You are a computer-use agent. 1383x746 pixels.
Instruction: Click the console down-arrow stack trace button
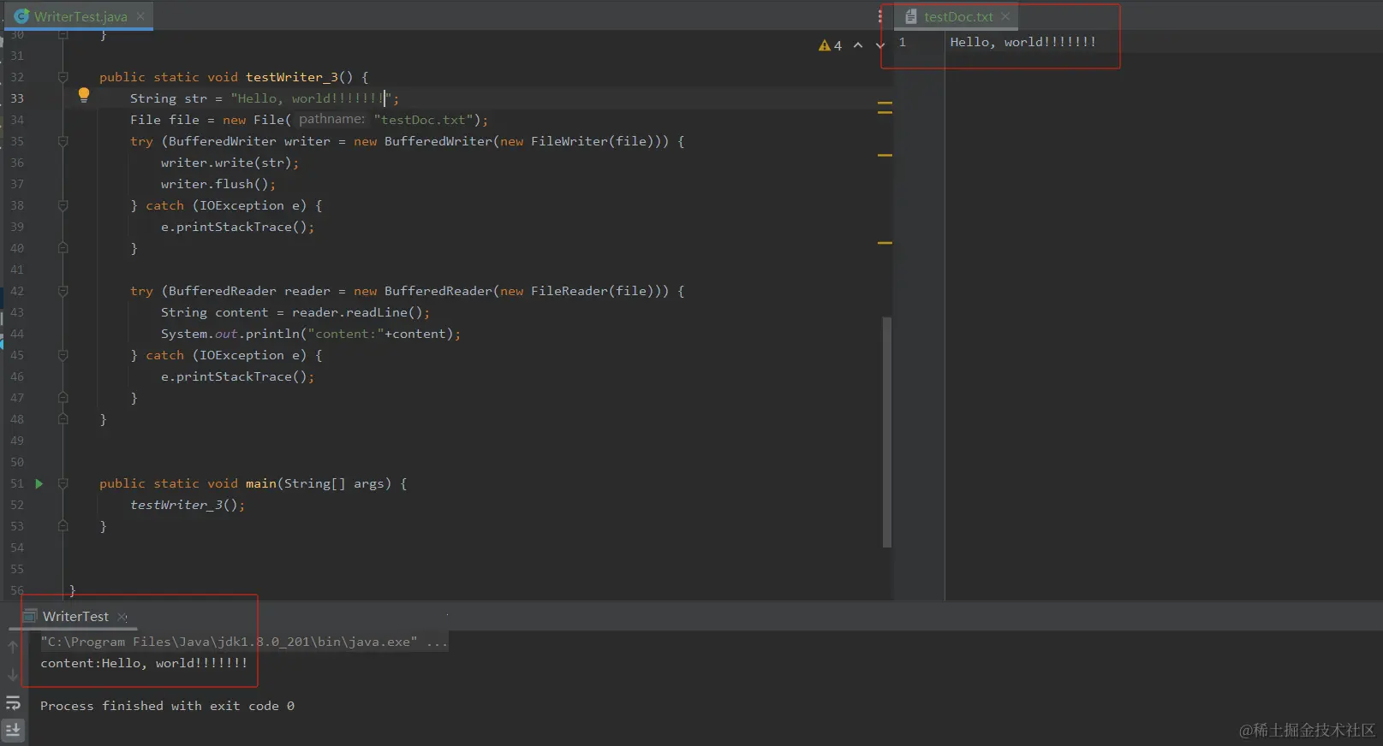click(x=13, y=675)
